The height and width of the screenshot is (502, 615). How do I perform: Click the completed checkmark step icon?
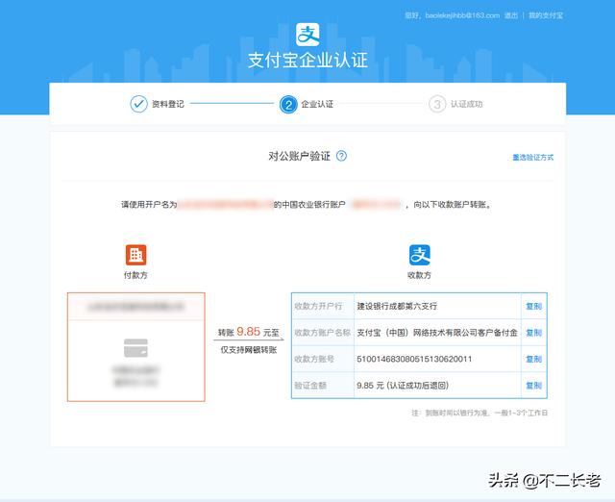[138, 104]
